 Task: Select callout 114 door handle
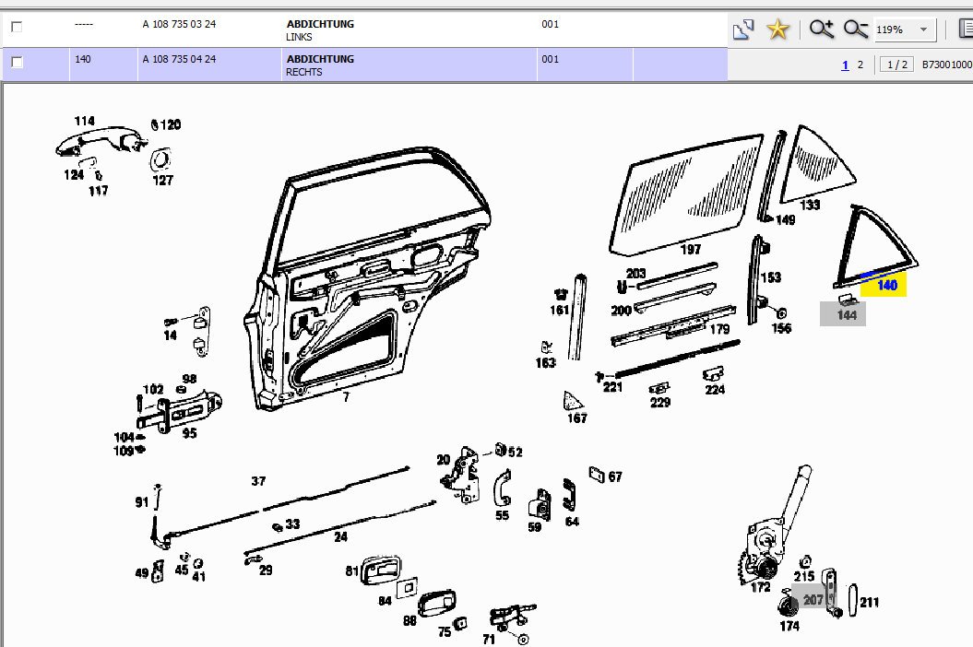(85, 121)
